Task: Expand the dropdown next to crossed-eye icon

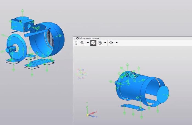Action: [117, 43]
